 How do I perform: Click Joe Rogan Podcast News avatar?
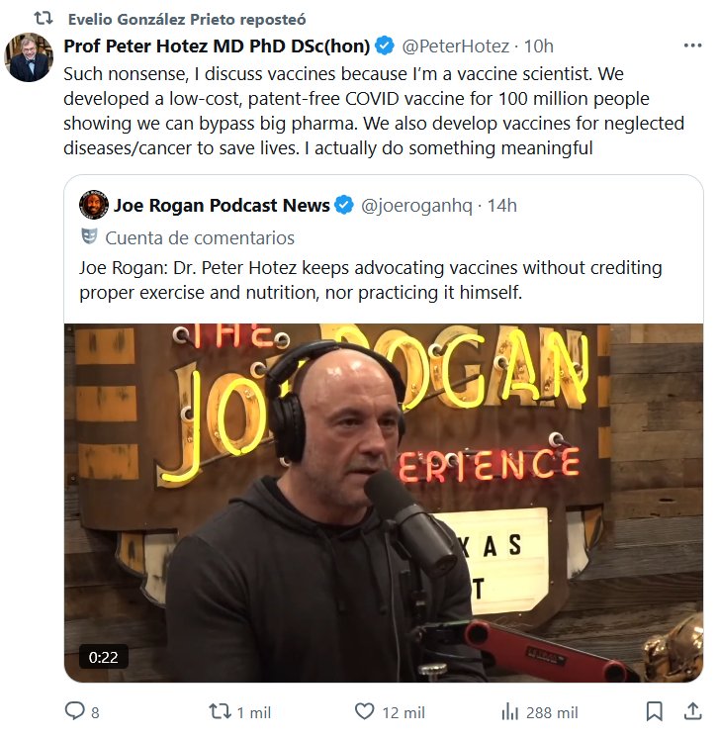click(x=94, y=205)
